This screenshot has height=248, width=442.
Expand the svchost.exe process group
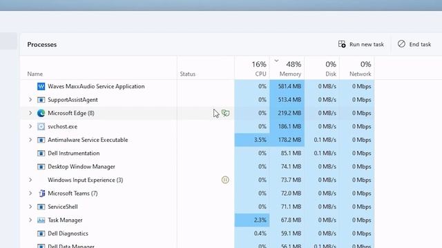click(x=30, y=126)
